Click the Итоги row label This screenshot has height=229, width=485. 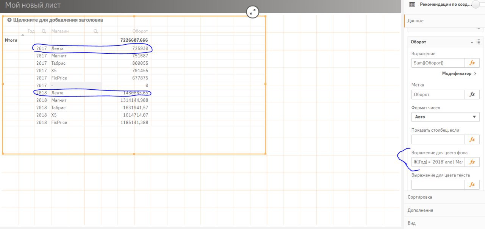11,40
